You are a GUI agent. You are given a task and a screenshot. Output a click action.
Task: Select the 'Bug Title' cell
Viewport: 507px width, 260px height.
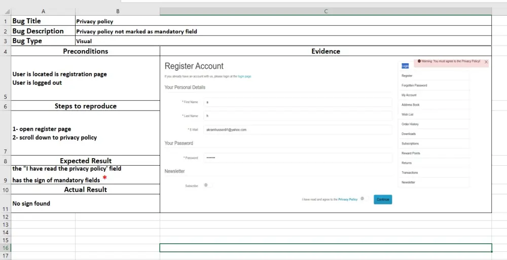pos(43,21)
